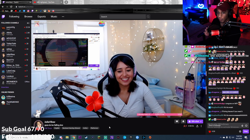250x140 pixels.
Task: Open the Browse navigation item
Action: 29,16
